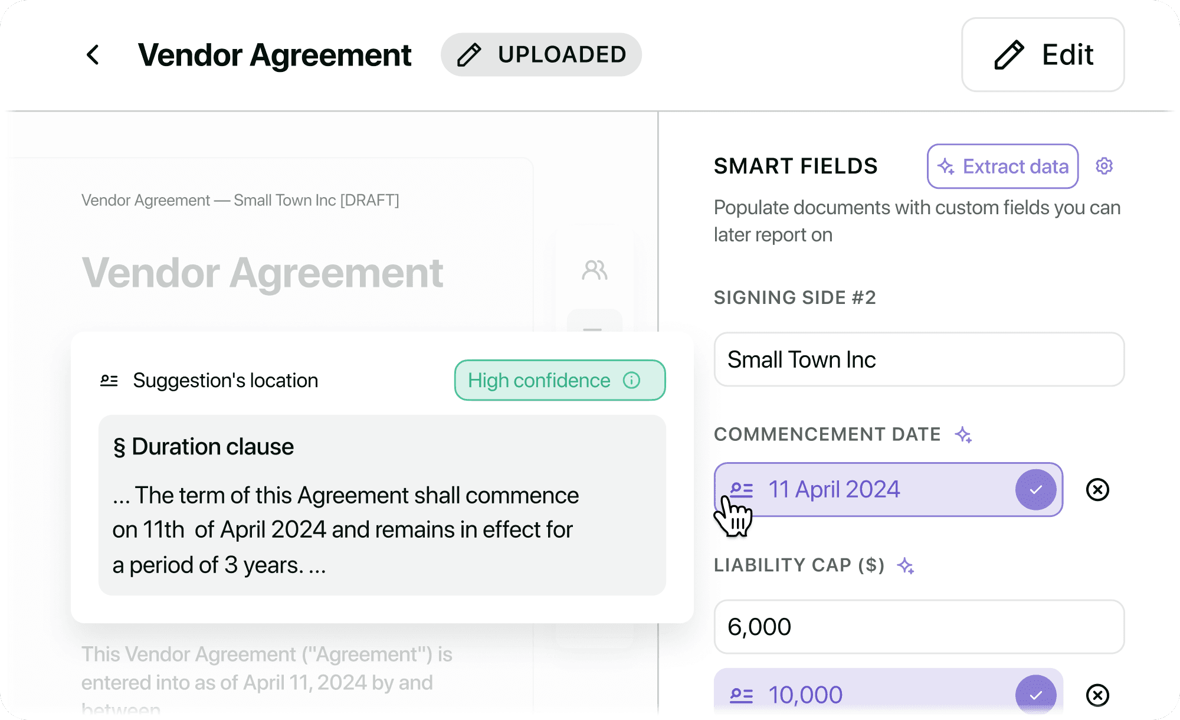The height and width of the screenshot is (720, 1180).
Task: Focus the Liability Cap 6,000 field
Action: point(919,627)
